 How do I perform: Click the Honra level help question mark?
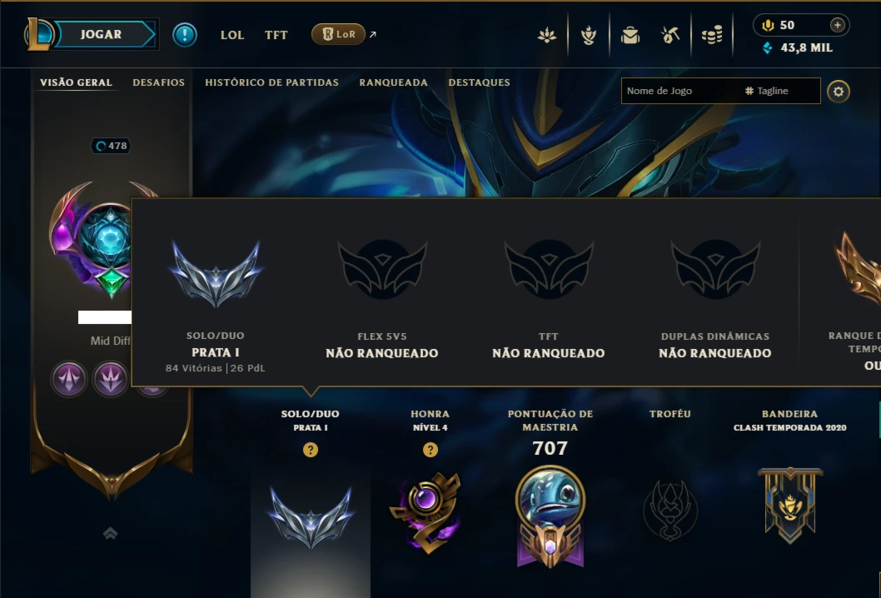(431, 450)
